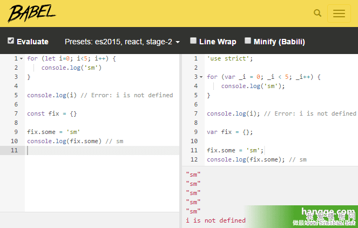Click the Evaluate label text
This screenshot has width=358, height=228.
[x=32, y=42]
